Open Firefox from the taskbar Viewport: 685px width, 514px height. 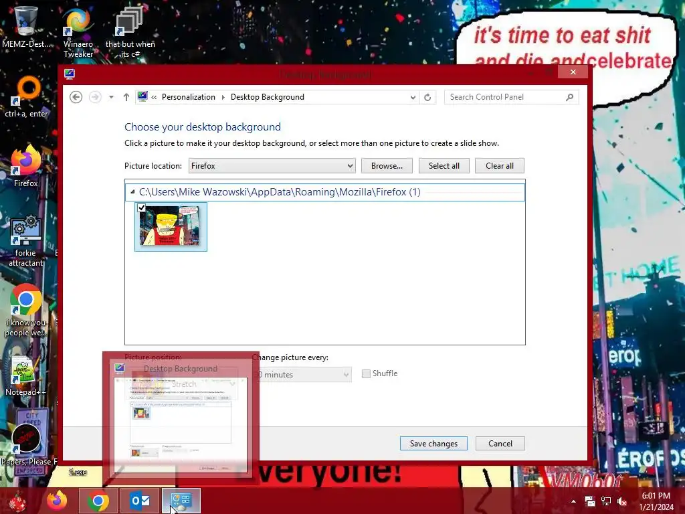[x=58, y=501]
